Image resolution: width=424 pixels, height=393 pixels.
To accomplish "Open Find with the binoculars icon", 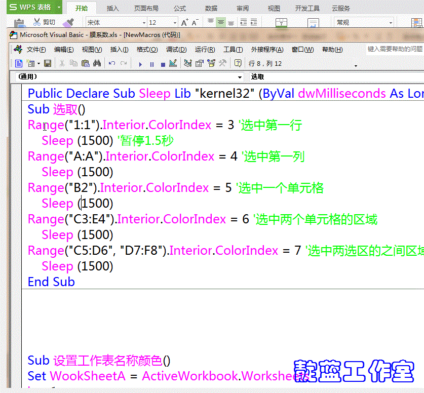I will point(97,63).
